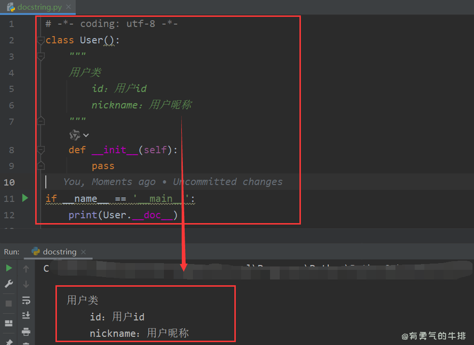Open run configuration wrench settings
This screenshot has height=345, width=474.
9,284
